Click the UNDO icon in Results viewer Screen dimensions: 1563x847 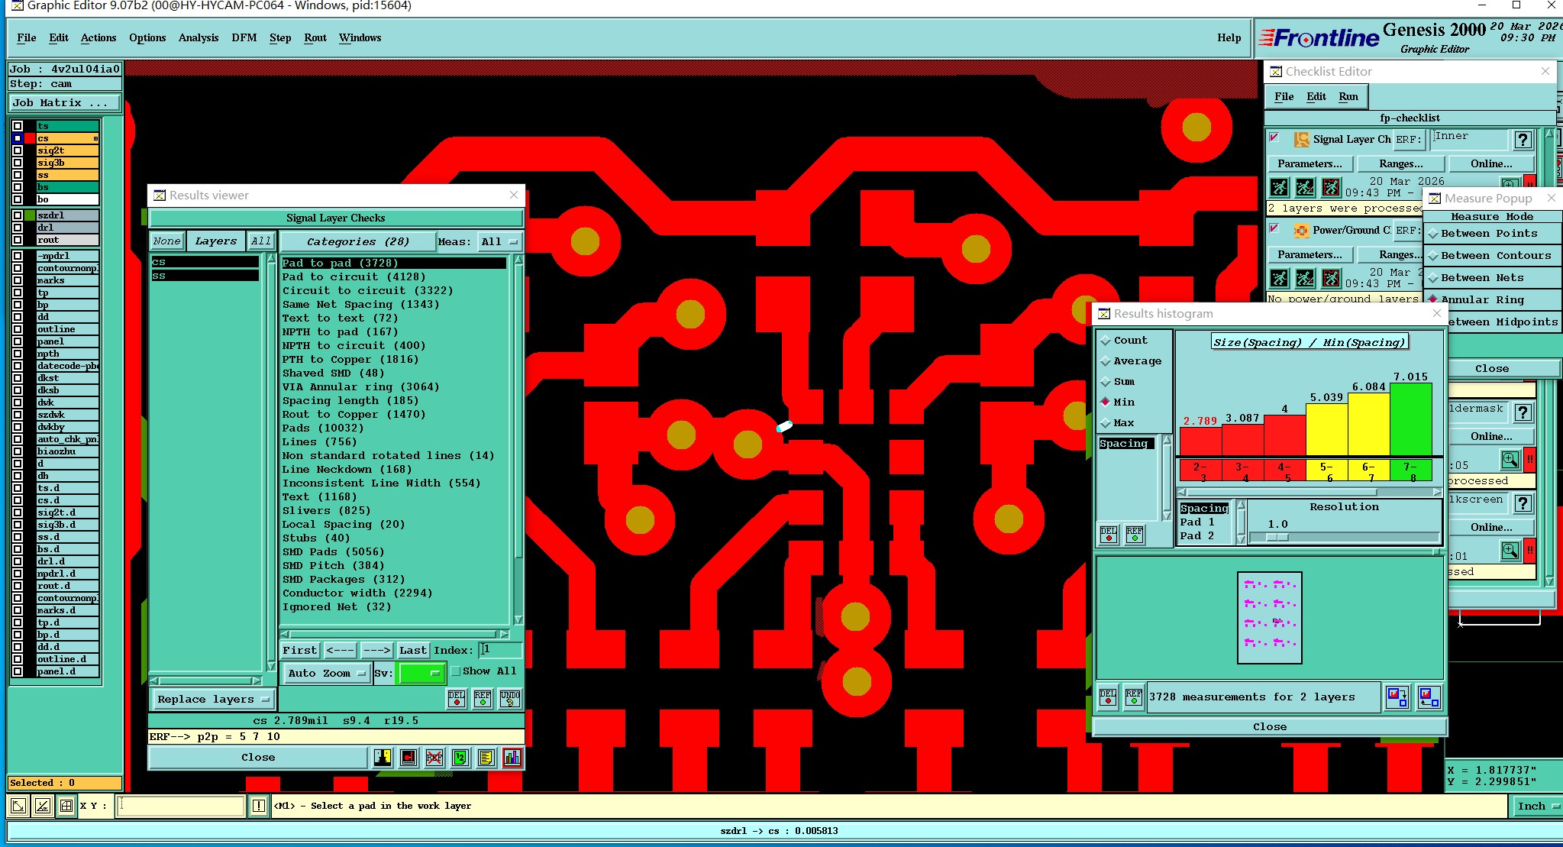510,699
